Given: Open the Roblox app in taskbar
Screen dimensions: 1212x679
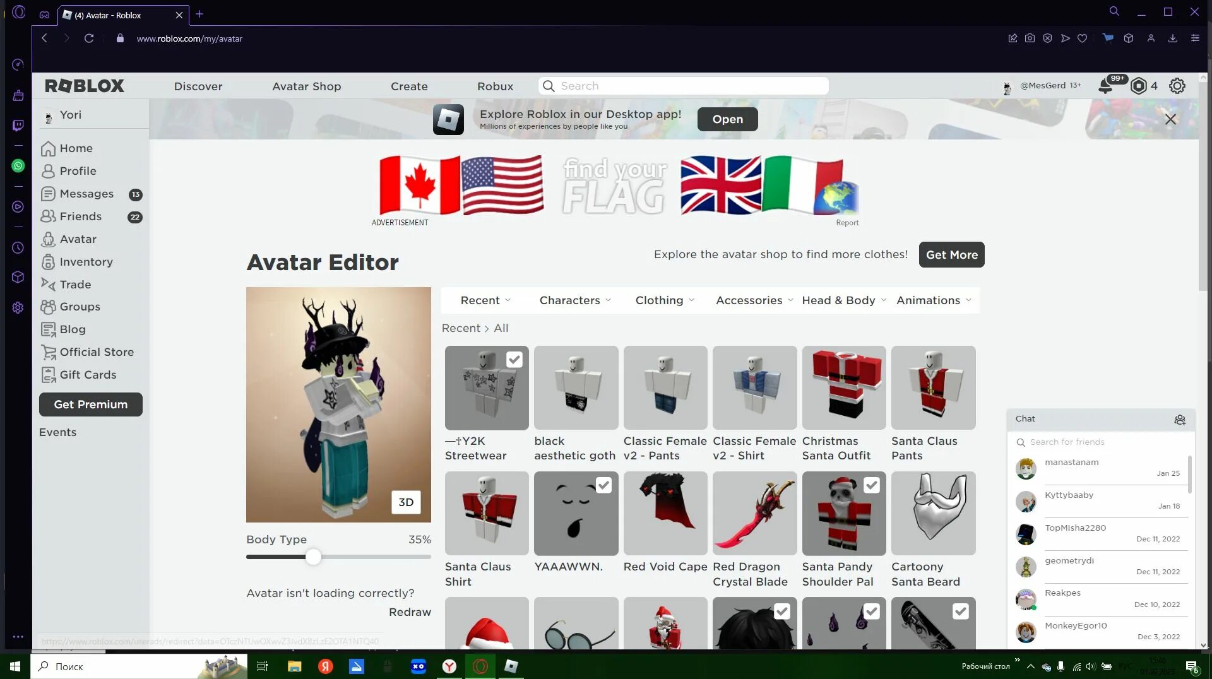Looking at the screenshot, I should click(x=511, y=666).
